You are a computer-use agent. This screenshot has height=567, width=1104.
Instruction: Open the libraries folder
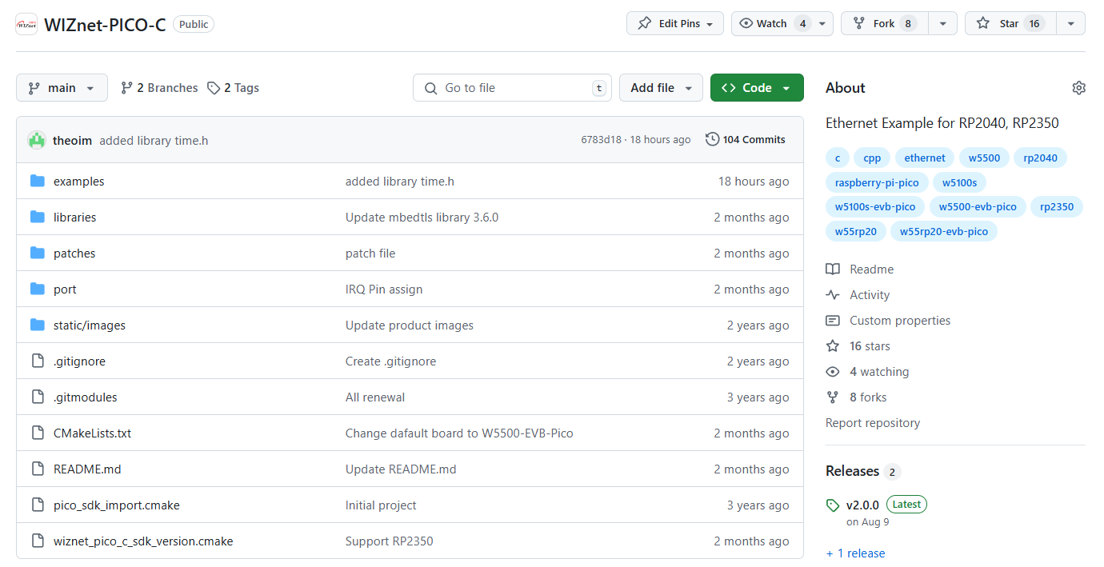(x=74, y=218)
